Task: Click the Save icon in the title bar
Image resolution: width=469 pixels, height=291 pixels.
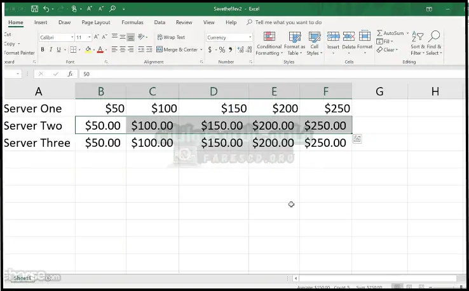Action: click(x=35, y=9)
